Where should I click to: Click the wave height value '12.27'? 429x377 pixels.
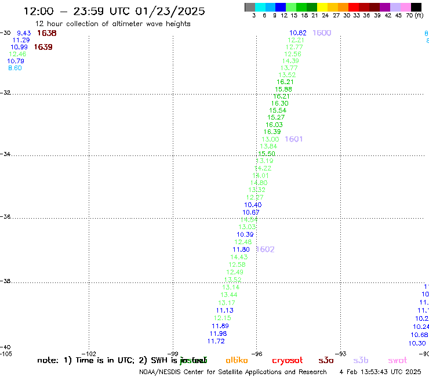click(255, 197)
